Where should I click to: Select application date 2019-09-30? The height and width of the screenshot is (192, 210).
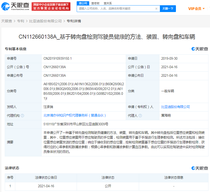point(169,59)
